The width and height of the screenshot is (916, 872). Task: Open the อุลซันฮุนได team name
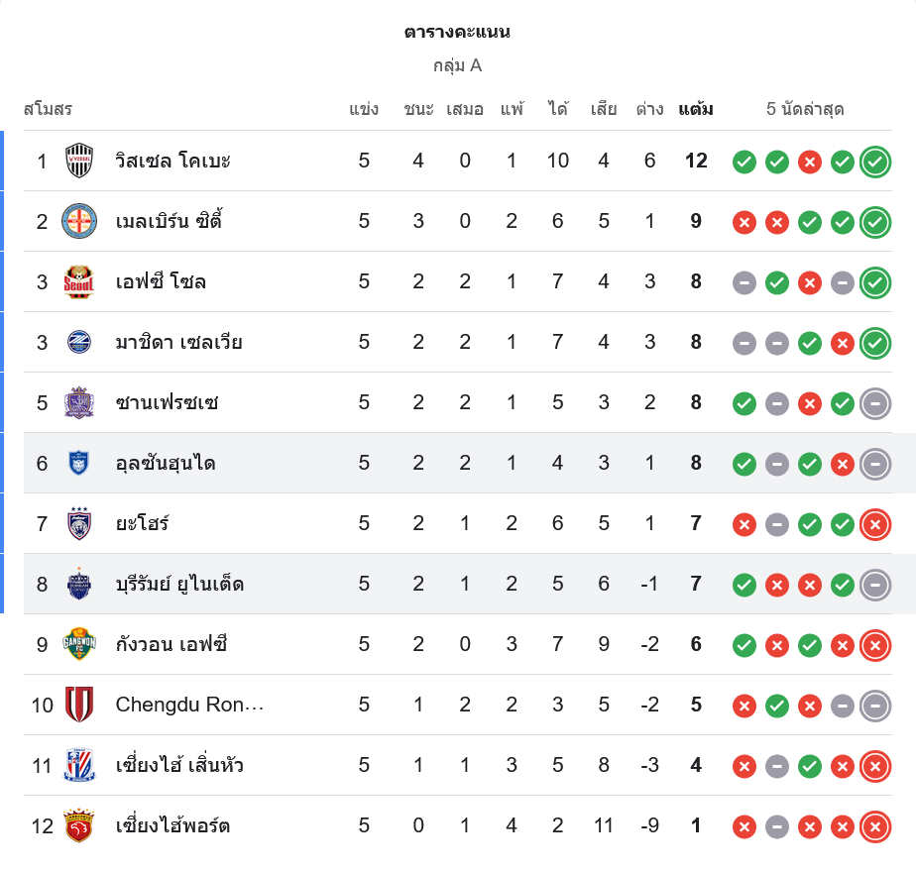pyautogui.click(x=166, y=463)
